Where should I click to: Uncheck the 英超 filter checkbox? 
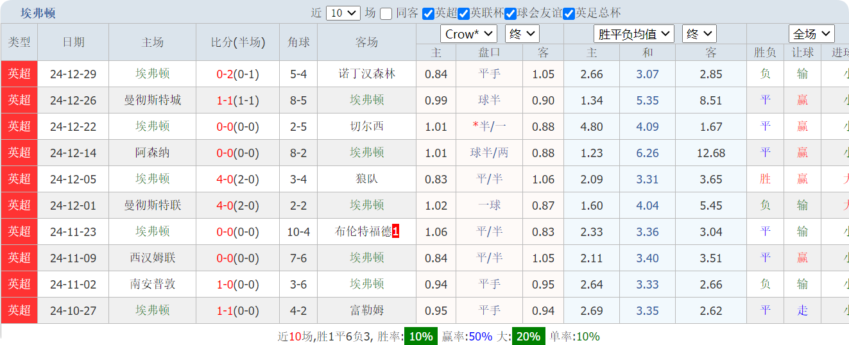point(429,13)
